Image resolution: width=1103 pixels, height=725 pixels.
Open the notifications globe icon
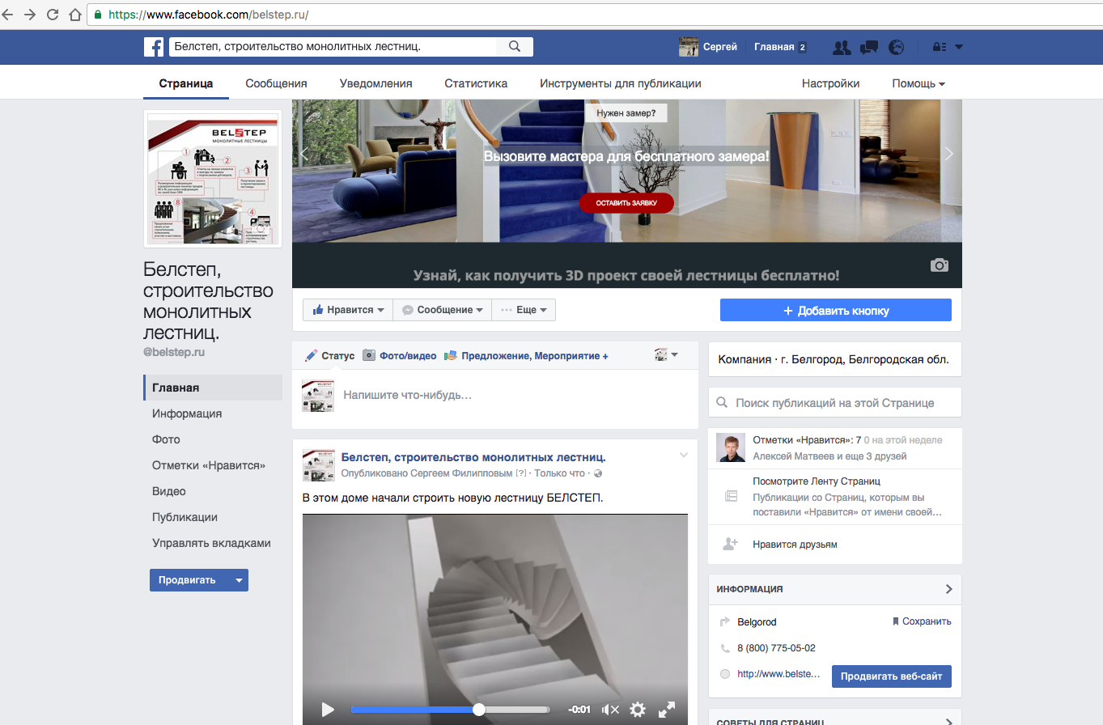[896, 47]
